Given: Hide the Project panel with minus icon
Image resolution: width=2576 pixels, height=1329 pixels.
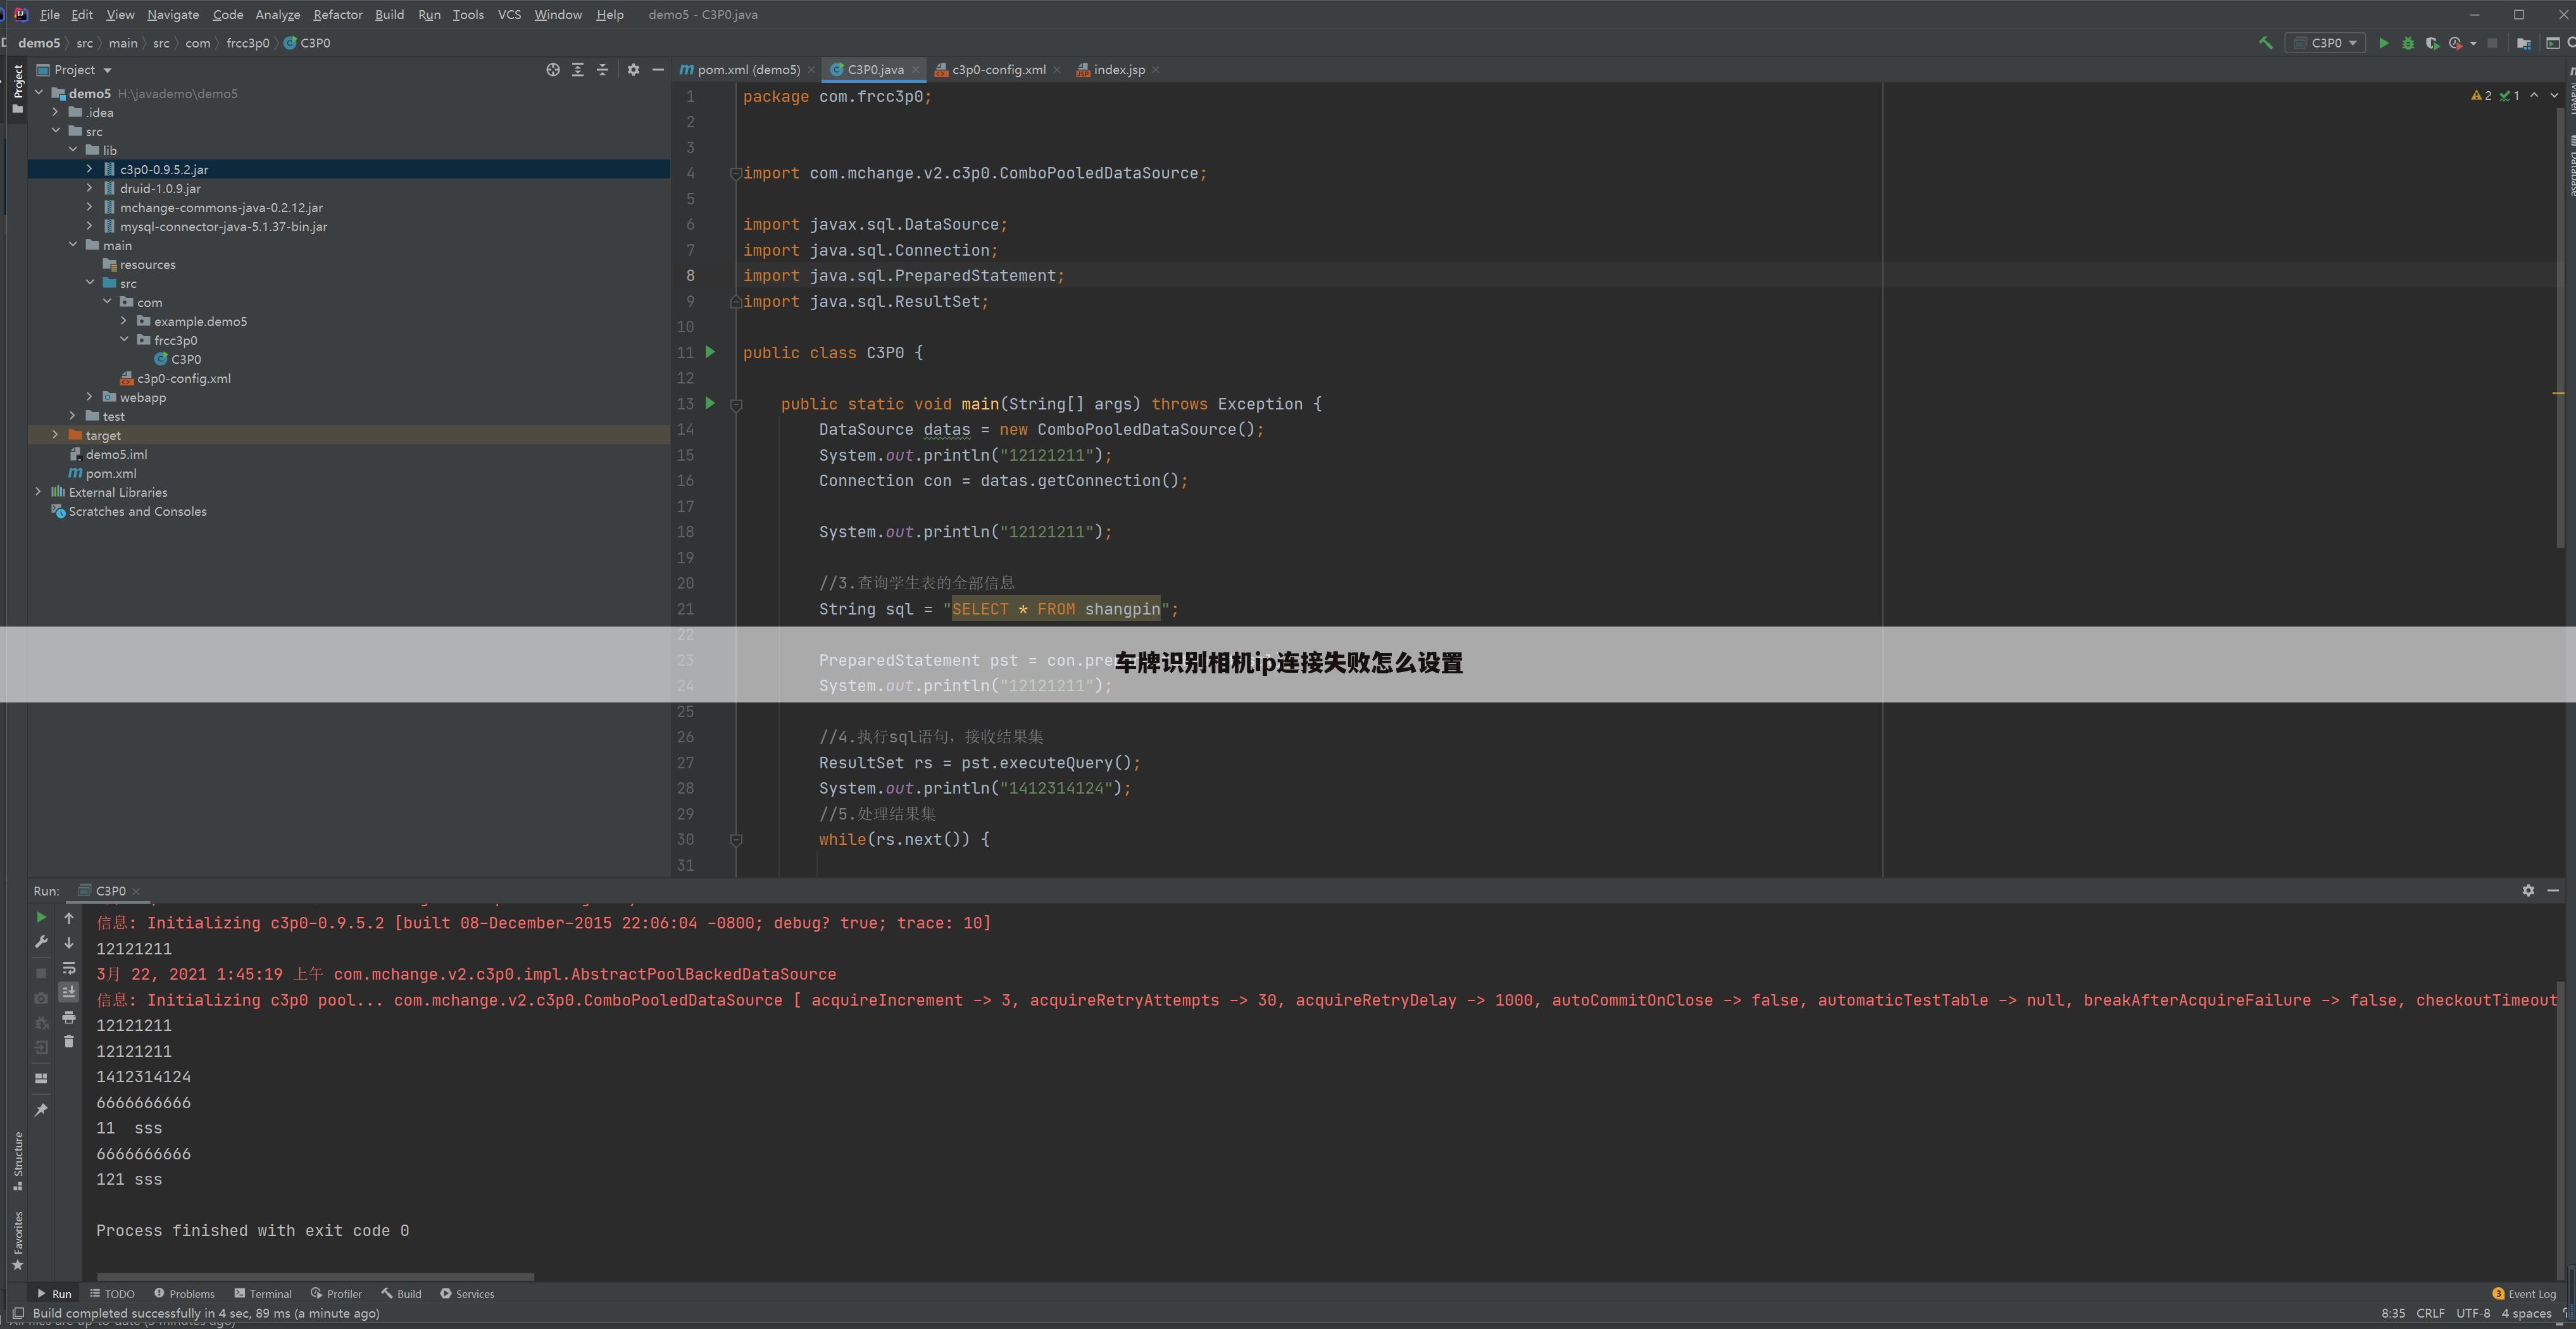Looking at the screenshot, I should 658,70.
